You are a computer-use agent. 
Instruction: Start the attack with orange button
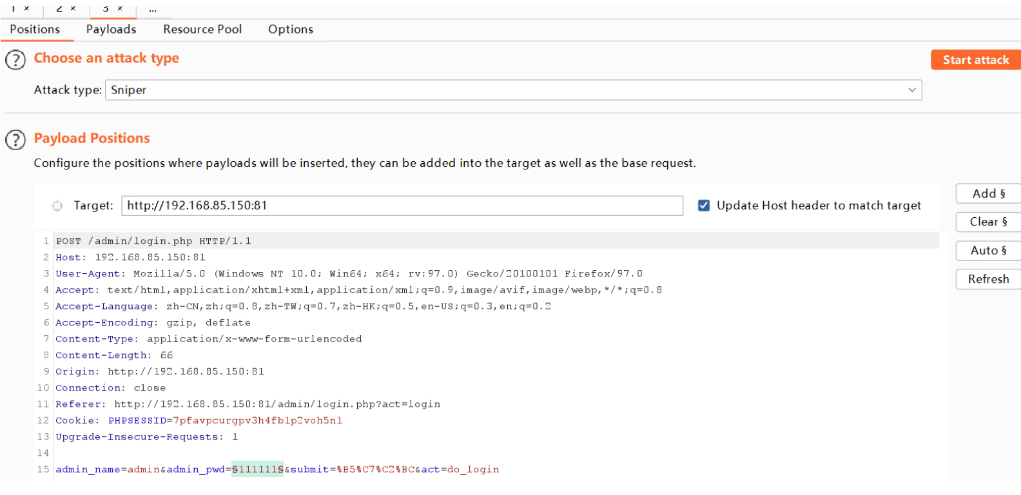point(975,60)
